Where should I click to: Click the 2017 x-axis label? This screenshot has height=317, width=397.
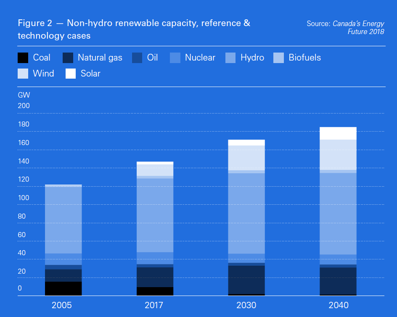(154, 305)
